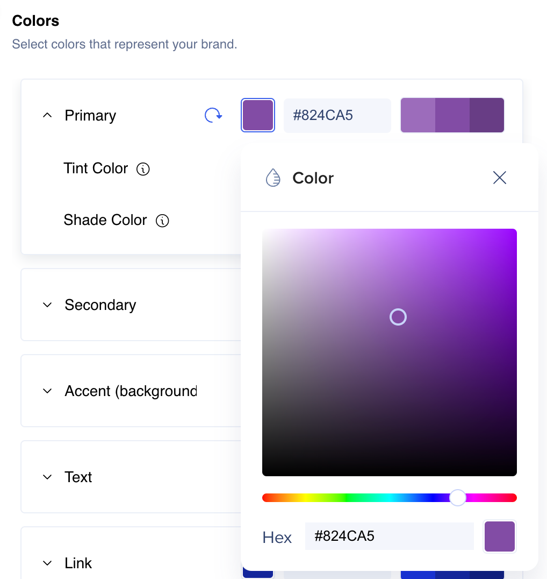
Task: Click the Secondary section label
Action: (x=100, y=305)
